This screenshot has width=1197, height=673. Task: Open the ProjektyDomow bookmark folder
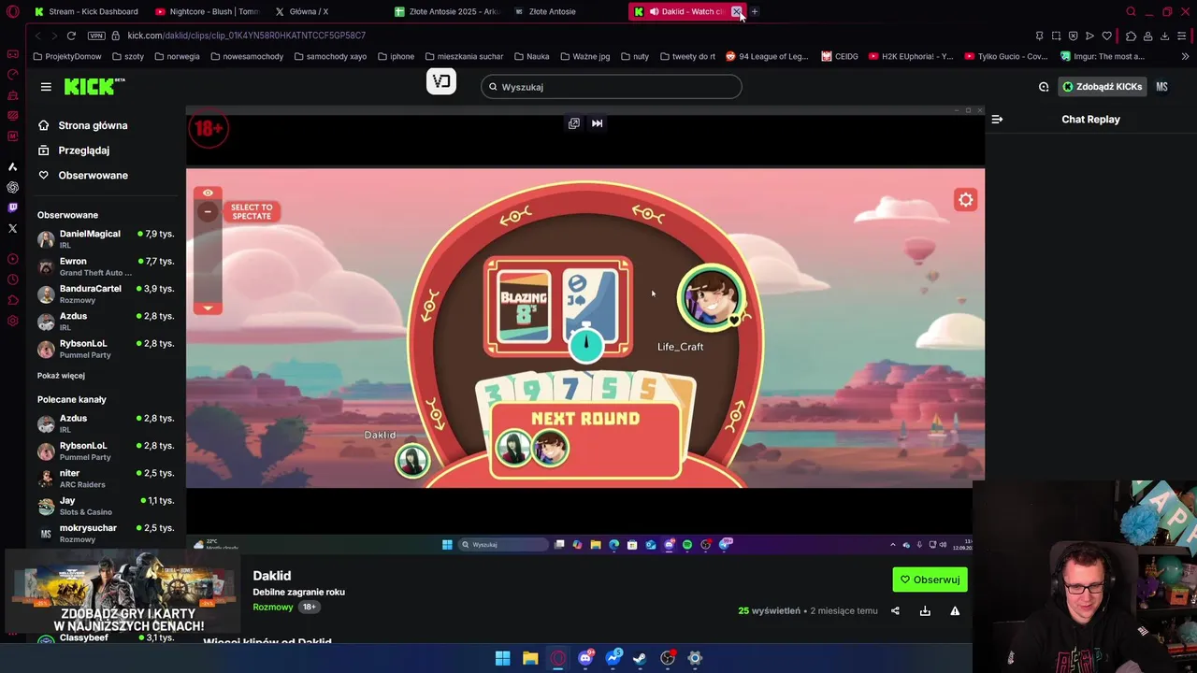(67, 56)
